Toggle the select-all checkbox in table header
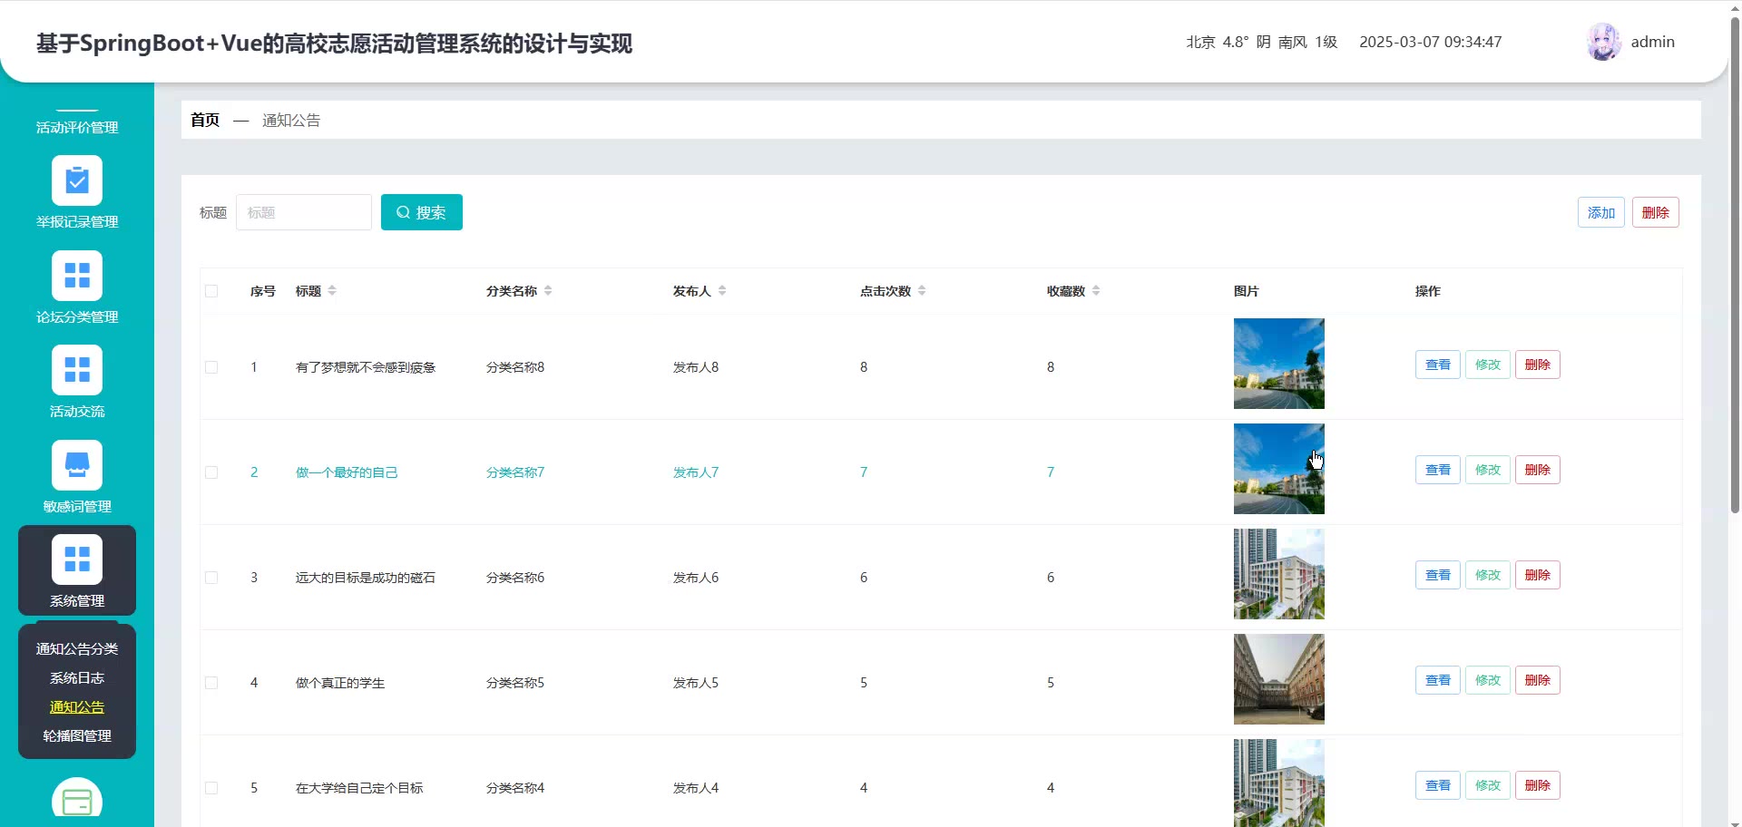The width and height of the screenshot is (1742, 827). tap(211, 291)
